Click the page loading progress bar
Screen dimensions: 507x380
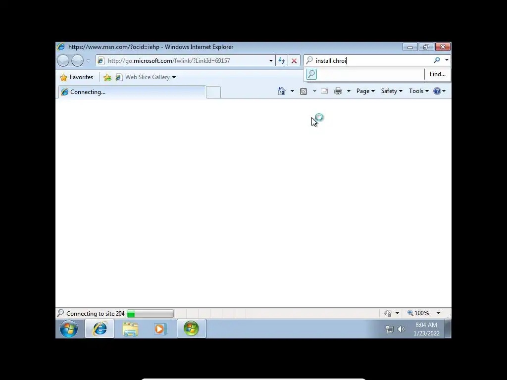(x=151, y=313)
